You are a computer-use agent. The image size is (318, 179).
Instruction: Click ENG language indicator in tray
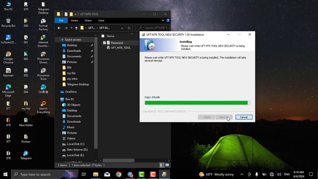click(x=287, y=175)
